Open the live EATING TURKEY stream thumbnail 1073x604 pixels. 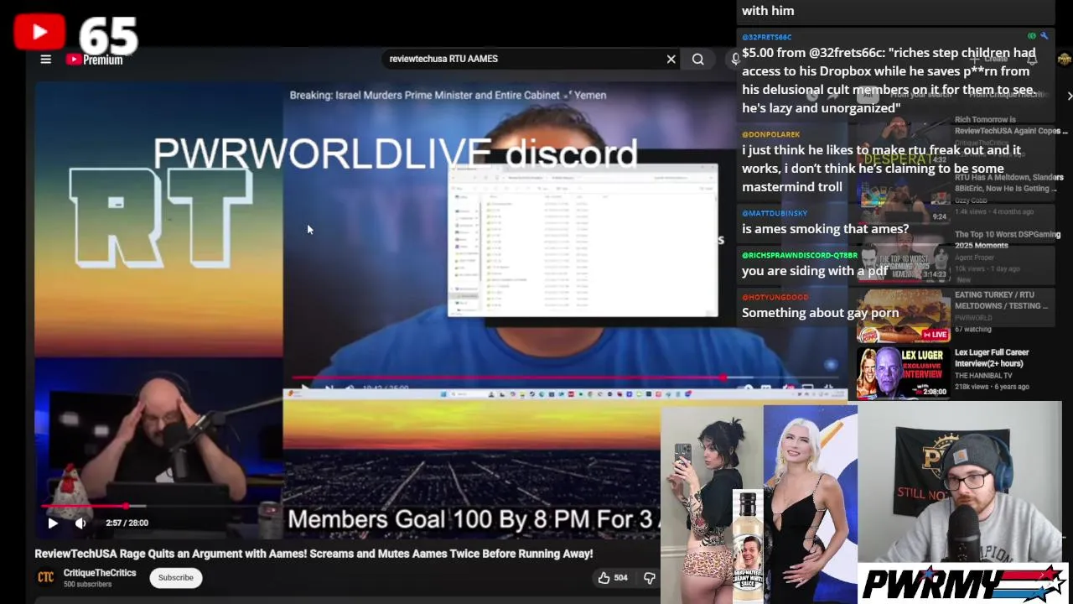[x=903, y=317]
